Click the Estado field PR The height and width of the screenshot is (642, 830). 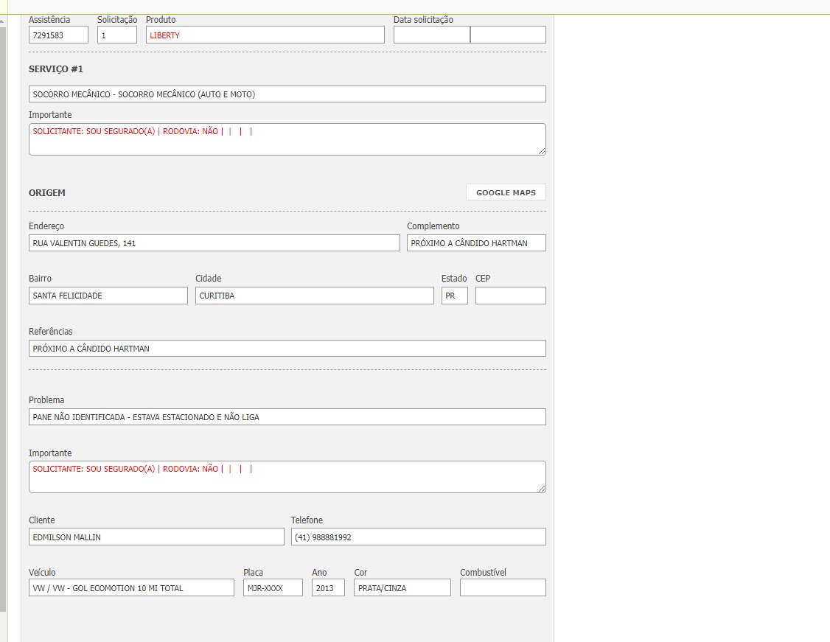click(455, 296)
